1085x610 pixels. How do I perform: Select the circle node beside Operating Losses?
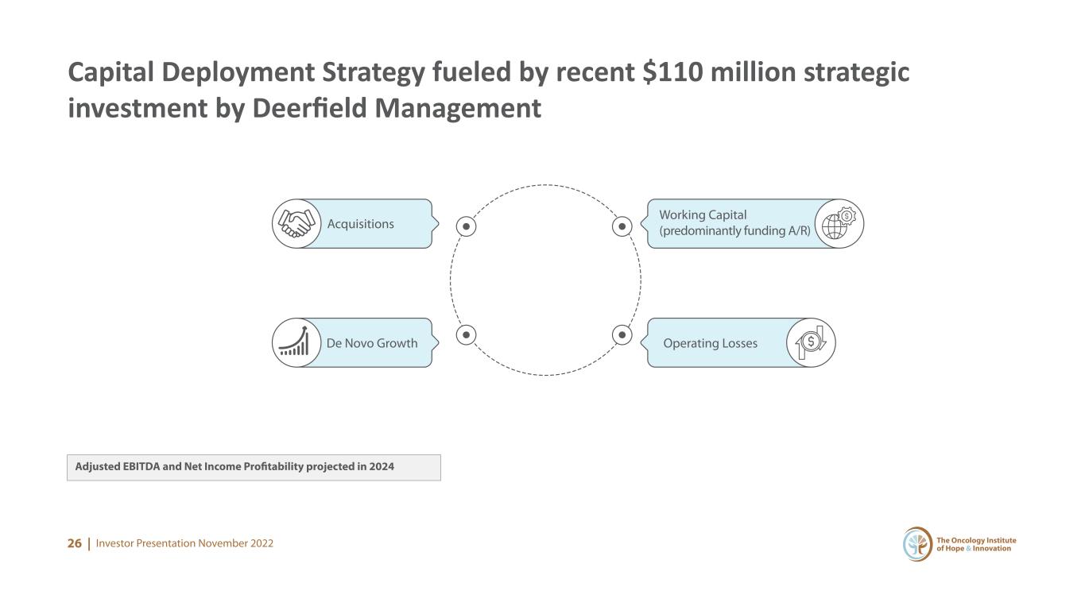pyautogui.click(x=623, y=335)
